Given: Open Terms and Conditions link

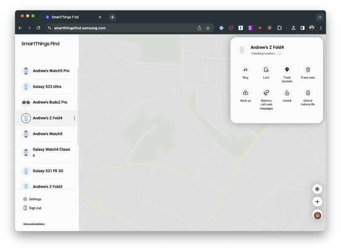Looking at the screenshot, I should [x=34, y=224].
